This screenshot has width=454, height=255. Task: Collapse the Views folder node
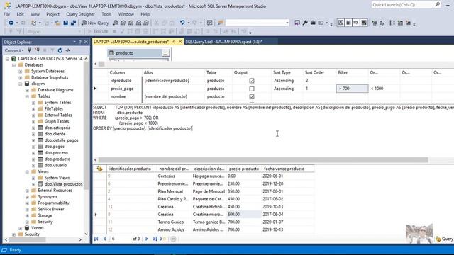pyautogui.click(x=27, y=171)
